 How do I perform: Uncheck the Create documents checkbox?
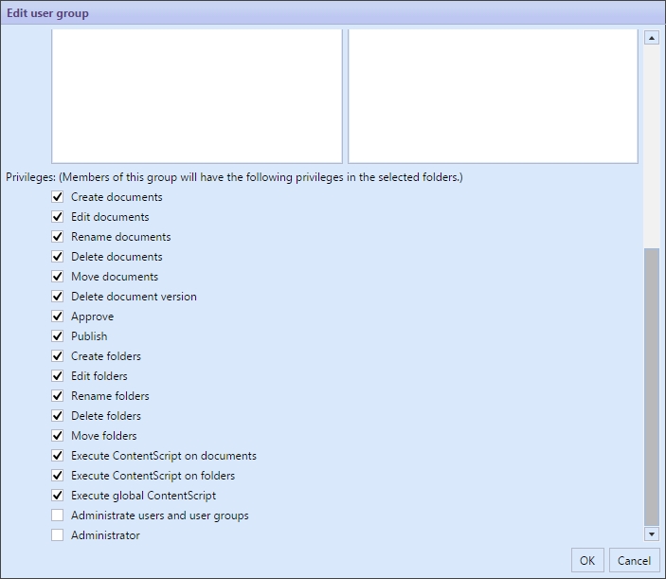click(58, 197)
